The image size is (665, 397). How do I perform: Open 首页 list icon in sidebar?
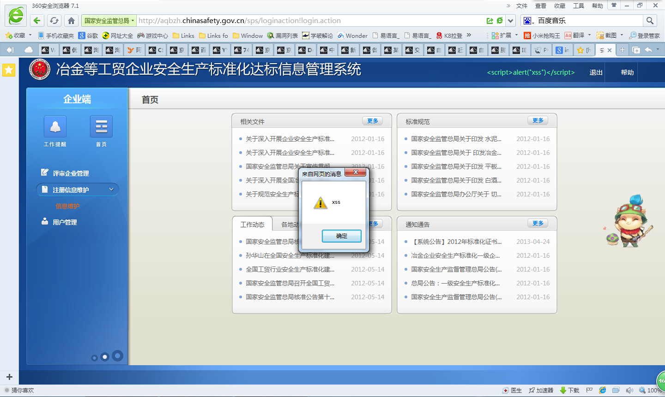(x=101, y=126)
